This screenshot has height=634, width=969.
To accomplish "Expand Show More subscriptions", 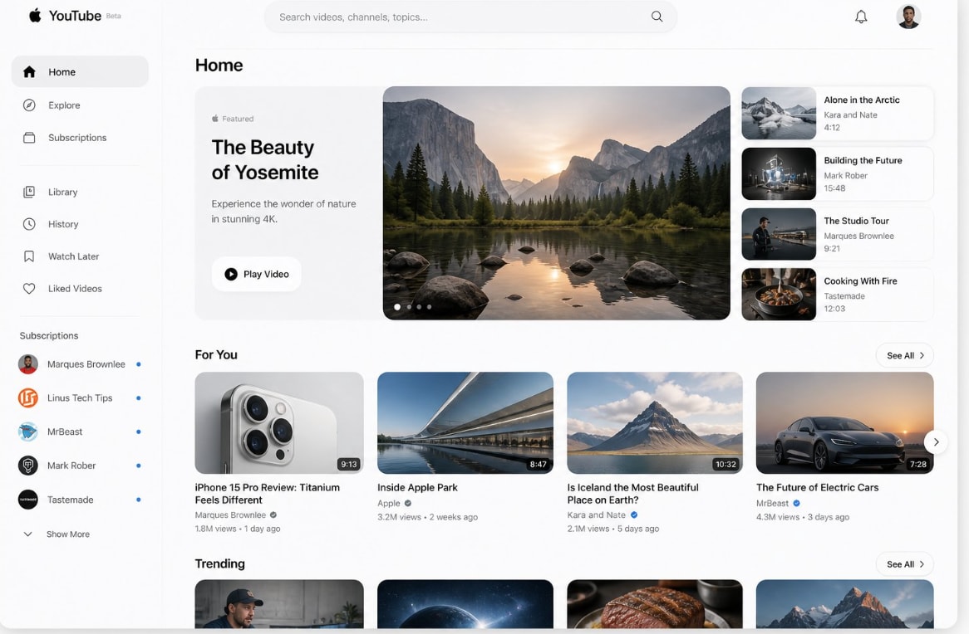I will 57,534.
